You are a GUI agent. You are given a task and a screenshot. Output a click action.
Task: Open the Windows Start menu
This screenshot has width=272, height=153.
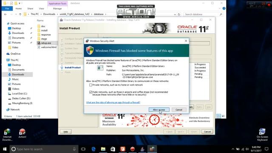point(5,149)
